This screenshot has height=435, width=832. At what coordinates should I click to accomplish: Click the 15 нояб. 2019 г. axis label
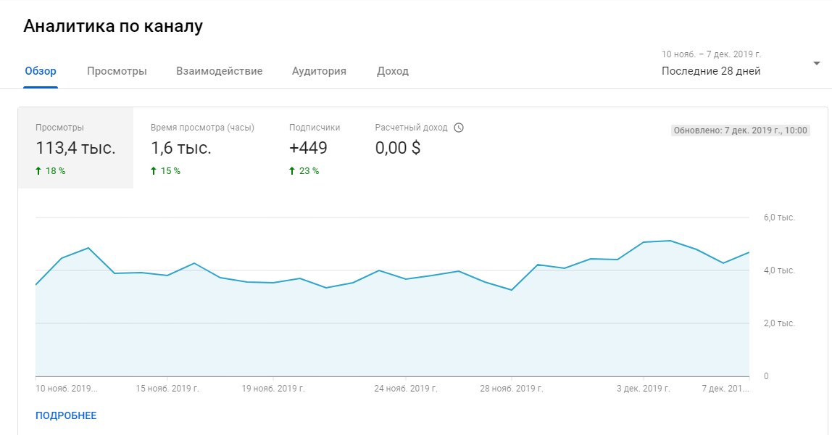[167, 389]
